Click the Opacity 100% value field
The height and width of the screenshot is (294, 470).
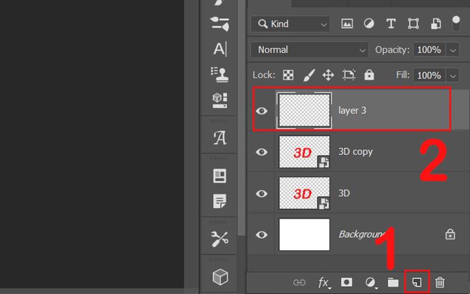point(429,50)
